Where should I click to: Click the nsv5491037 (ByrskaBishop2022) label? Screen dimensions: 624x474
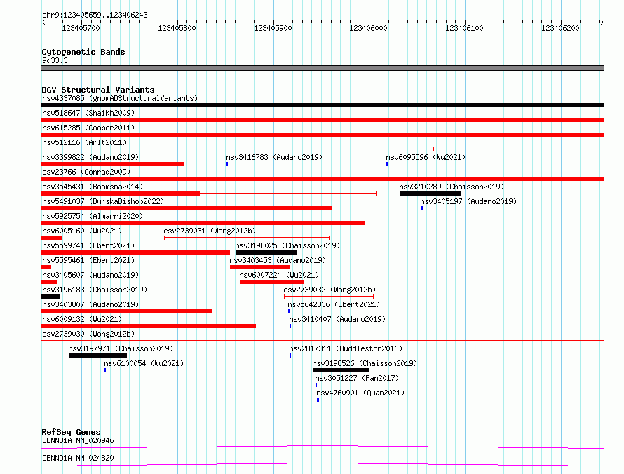(x=103, y=201)
